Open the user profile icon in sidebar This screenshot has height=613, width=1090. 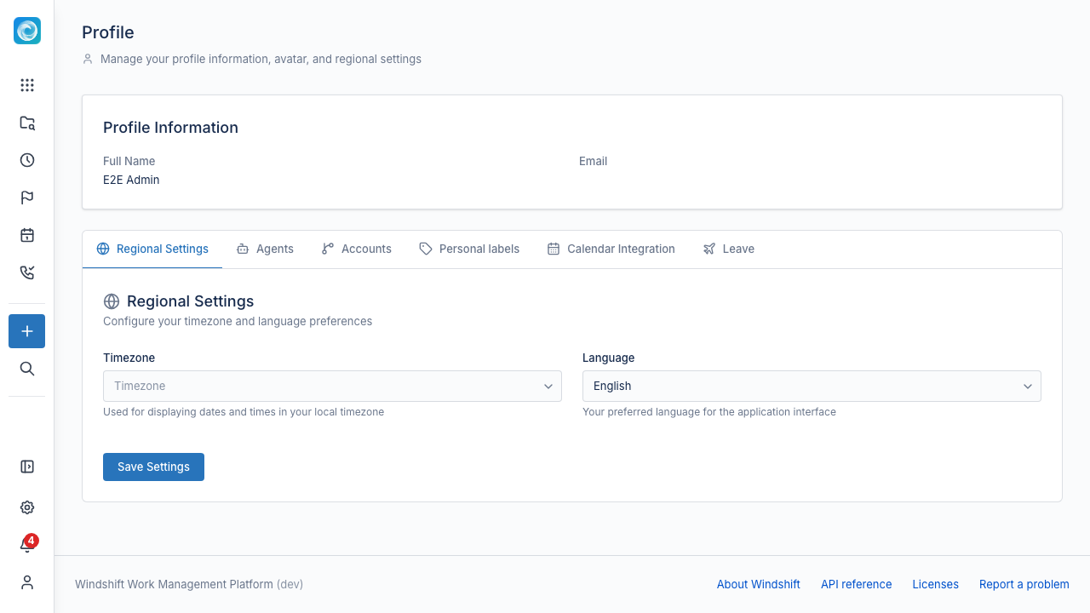pyautogui.click(x=27, y=582)
